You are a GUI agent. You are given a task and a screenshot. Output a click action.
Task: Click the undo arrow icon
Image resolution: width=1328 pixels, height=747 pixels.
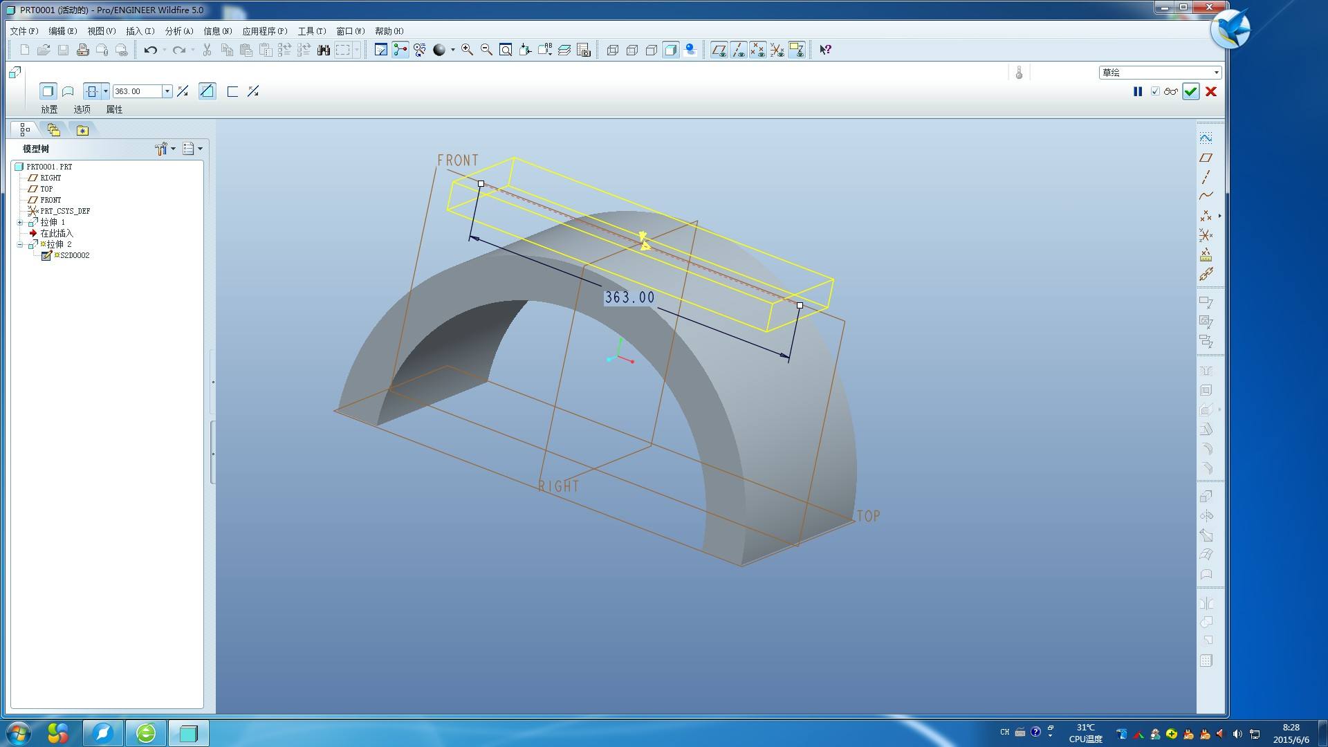150,50
